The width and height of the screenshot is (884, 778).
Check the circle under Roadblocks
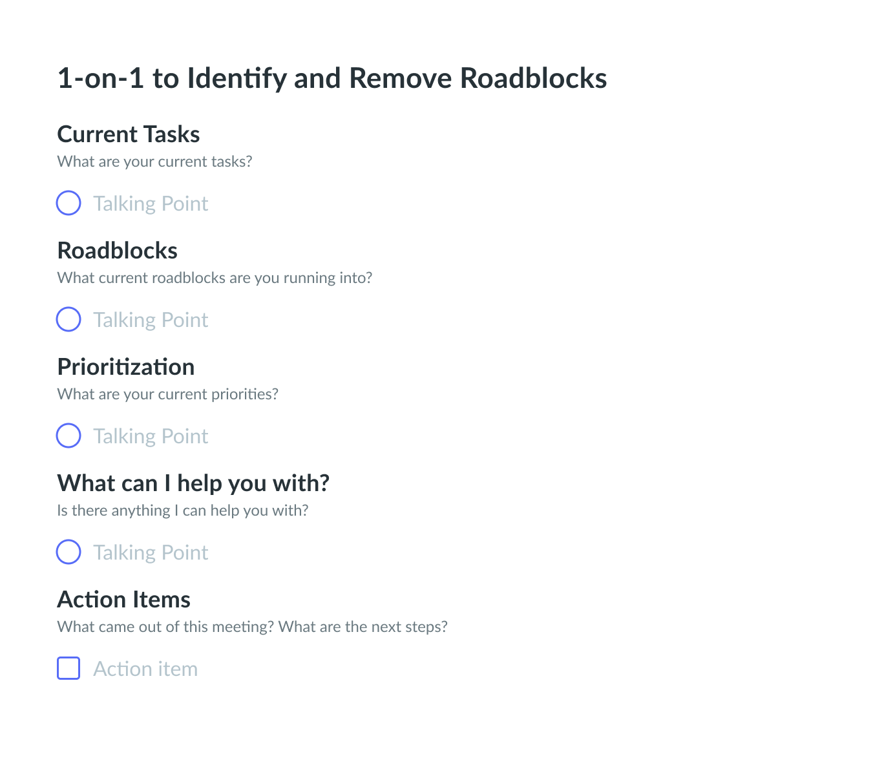click(68, 319)
